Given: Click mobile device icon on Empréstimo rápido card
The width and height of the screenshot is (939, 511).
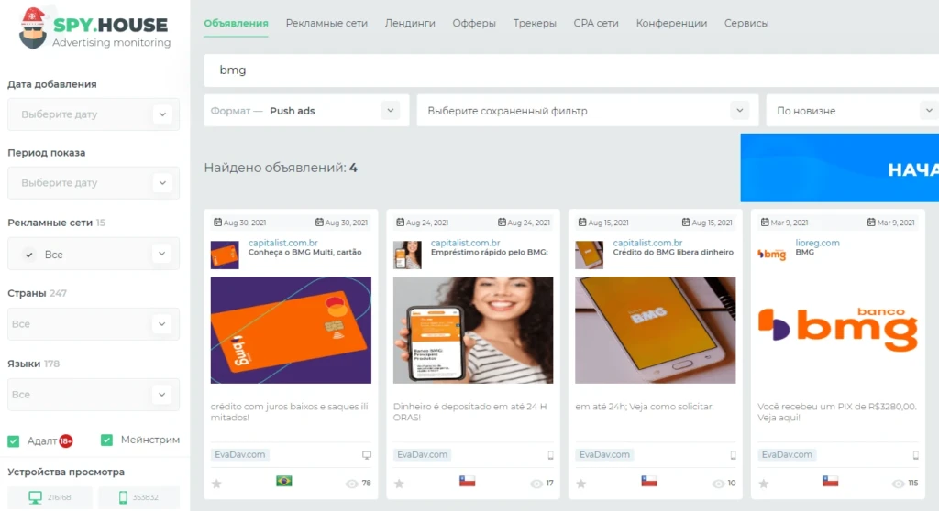Looking at the screenshot, I should click(550, 455).
